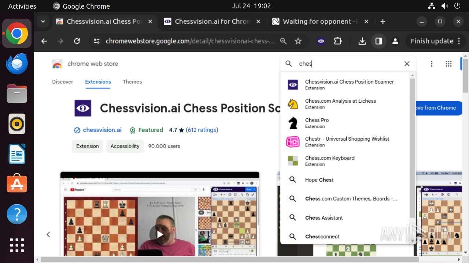Toggle the Chrome side panel icon
The width and height of the screenshot is (469, 263).
(378, 41)
